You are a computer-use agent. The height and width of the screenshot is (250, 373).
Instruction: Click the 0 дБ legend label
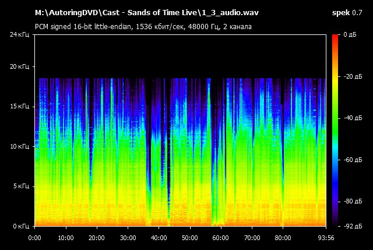tap(350, 35)
